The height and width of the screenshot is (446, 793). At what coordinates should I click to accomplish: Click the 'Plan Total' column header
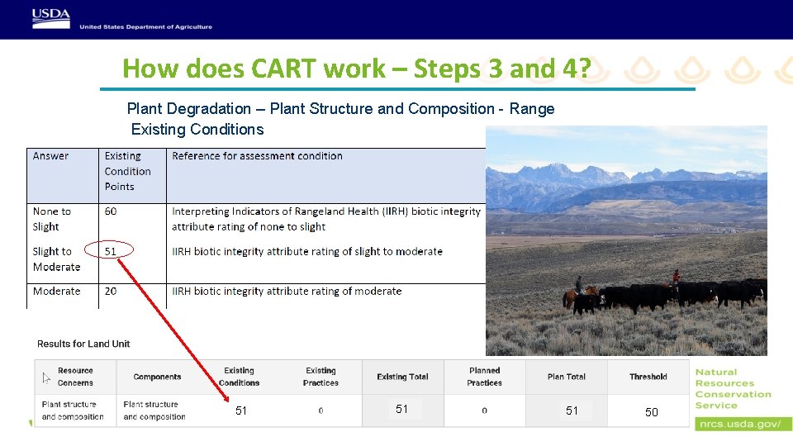(x=567, y=377)
